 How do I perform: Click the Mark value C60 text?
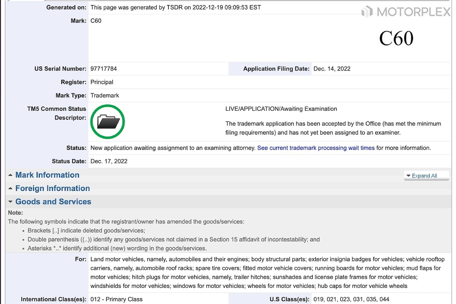pos(96,21)
